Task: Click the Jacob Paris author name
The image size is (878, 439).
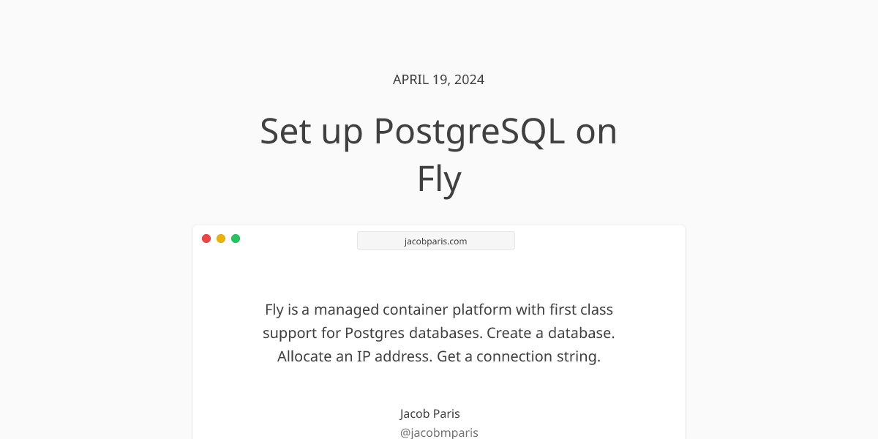Action: point(429,413)
